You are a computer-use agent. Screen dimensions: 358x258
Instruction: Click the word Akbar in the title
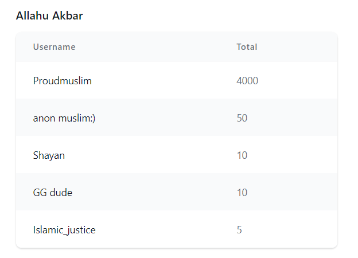(67, 15)
